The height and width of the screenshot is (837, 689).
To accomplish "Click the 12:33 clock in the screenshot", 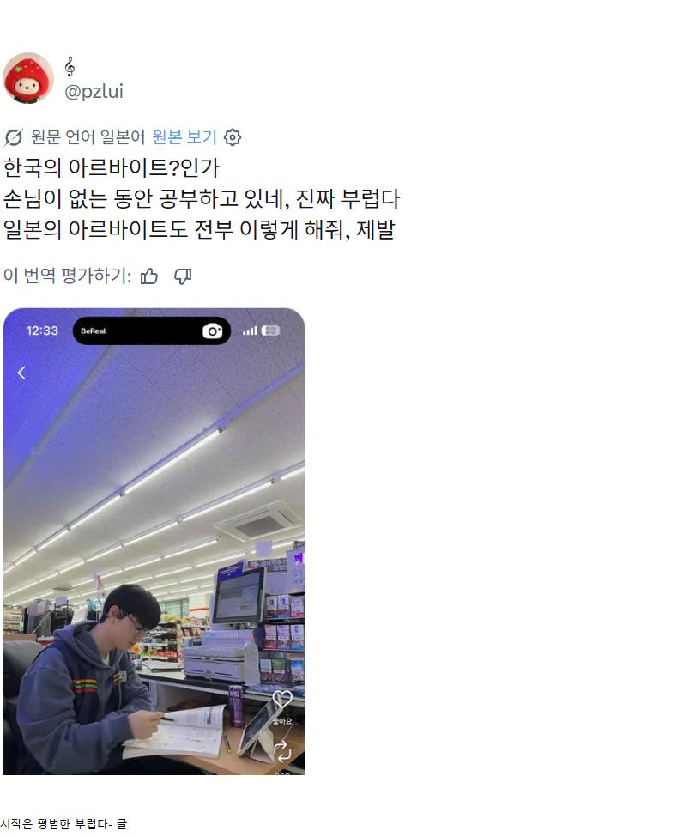I will (42, 331).
